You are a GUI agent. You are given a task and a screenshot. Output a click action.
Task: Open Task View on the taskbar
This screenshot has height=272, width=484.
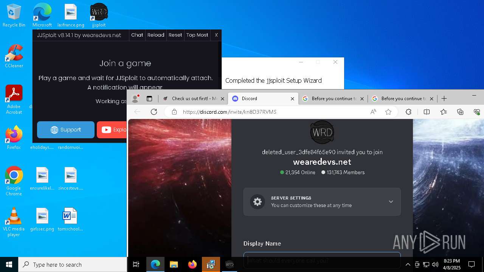[137, 264]
